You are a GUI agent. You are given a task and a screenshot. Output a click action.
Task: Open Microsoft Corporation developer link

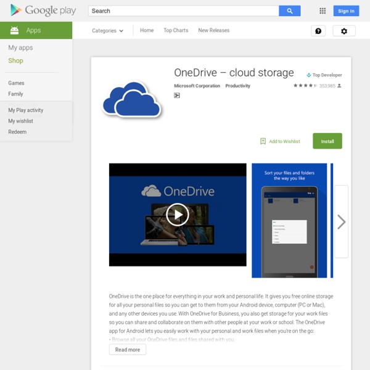pos(197,86)
